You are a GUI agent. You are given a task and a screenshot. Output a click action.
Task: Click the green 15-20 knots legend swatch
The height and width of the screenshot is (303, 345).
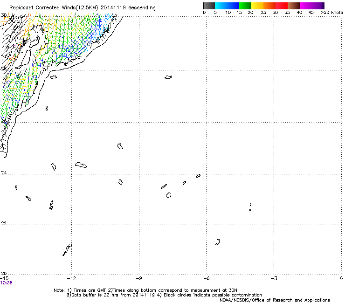point(245,6)
